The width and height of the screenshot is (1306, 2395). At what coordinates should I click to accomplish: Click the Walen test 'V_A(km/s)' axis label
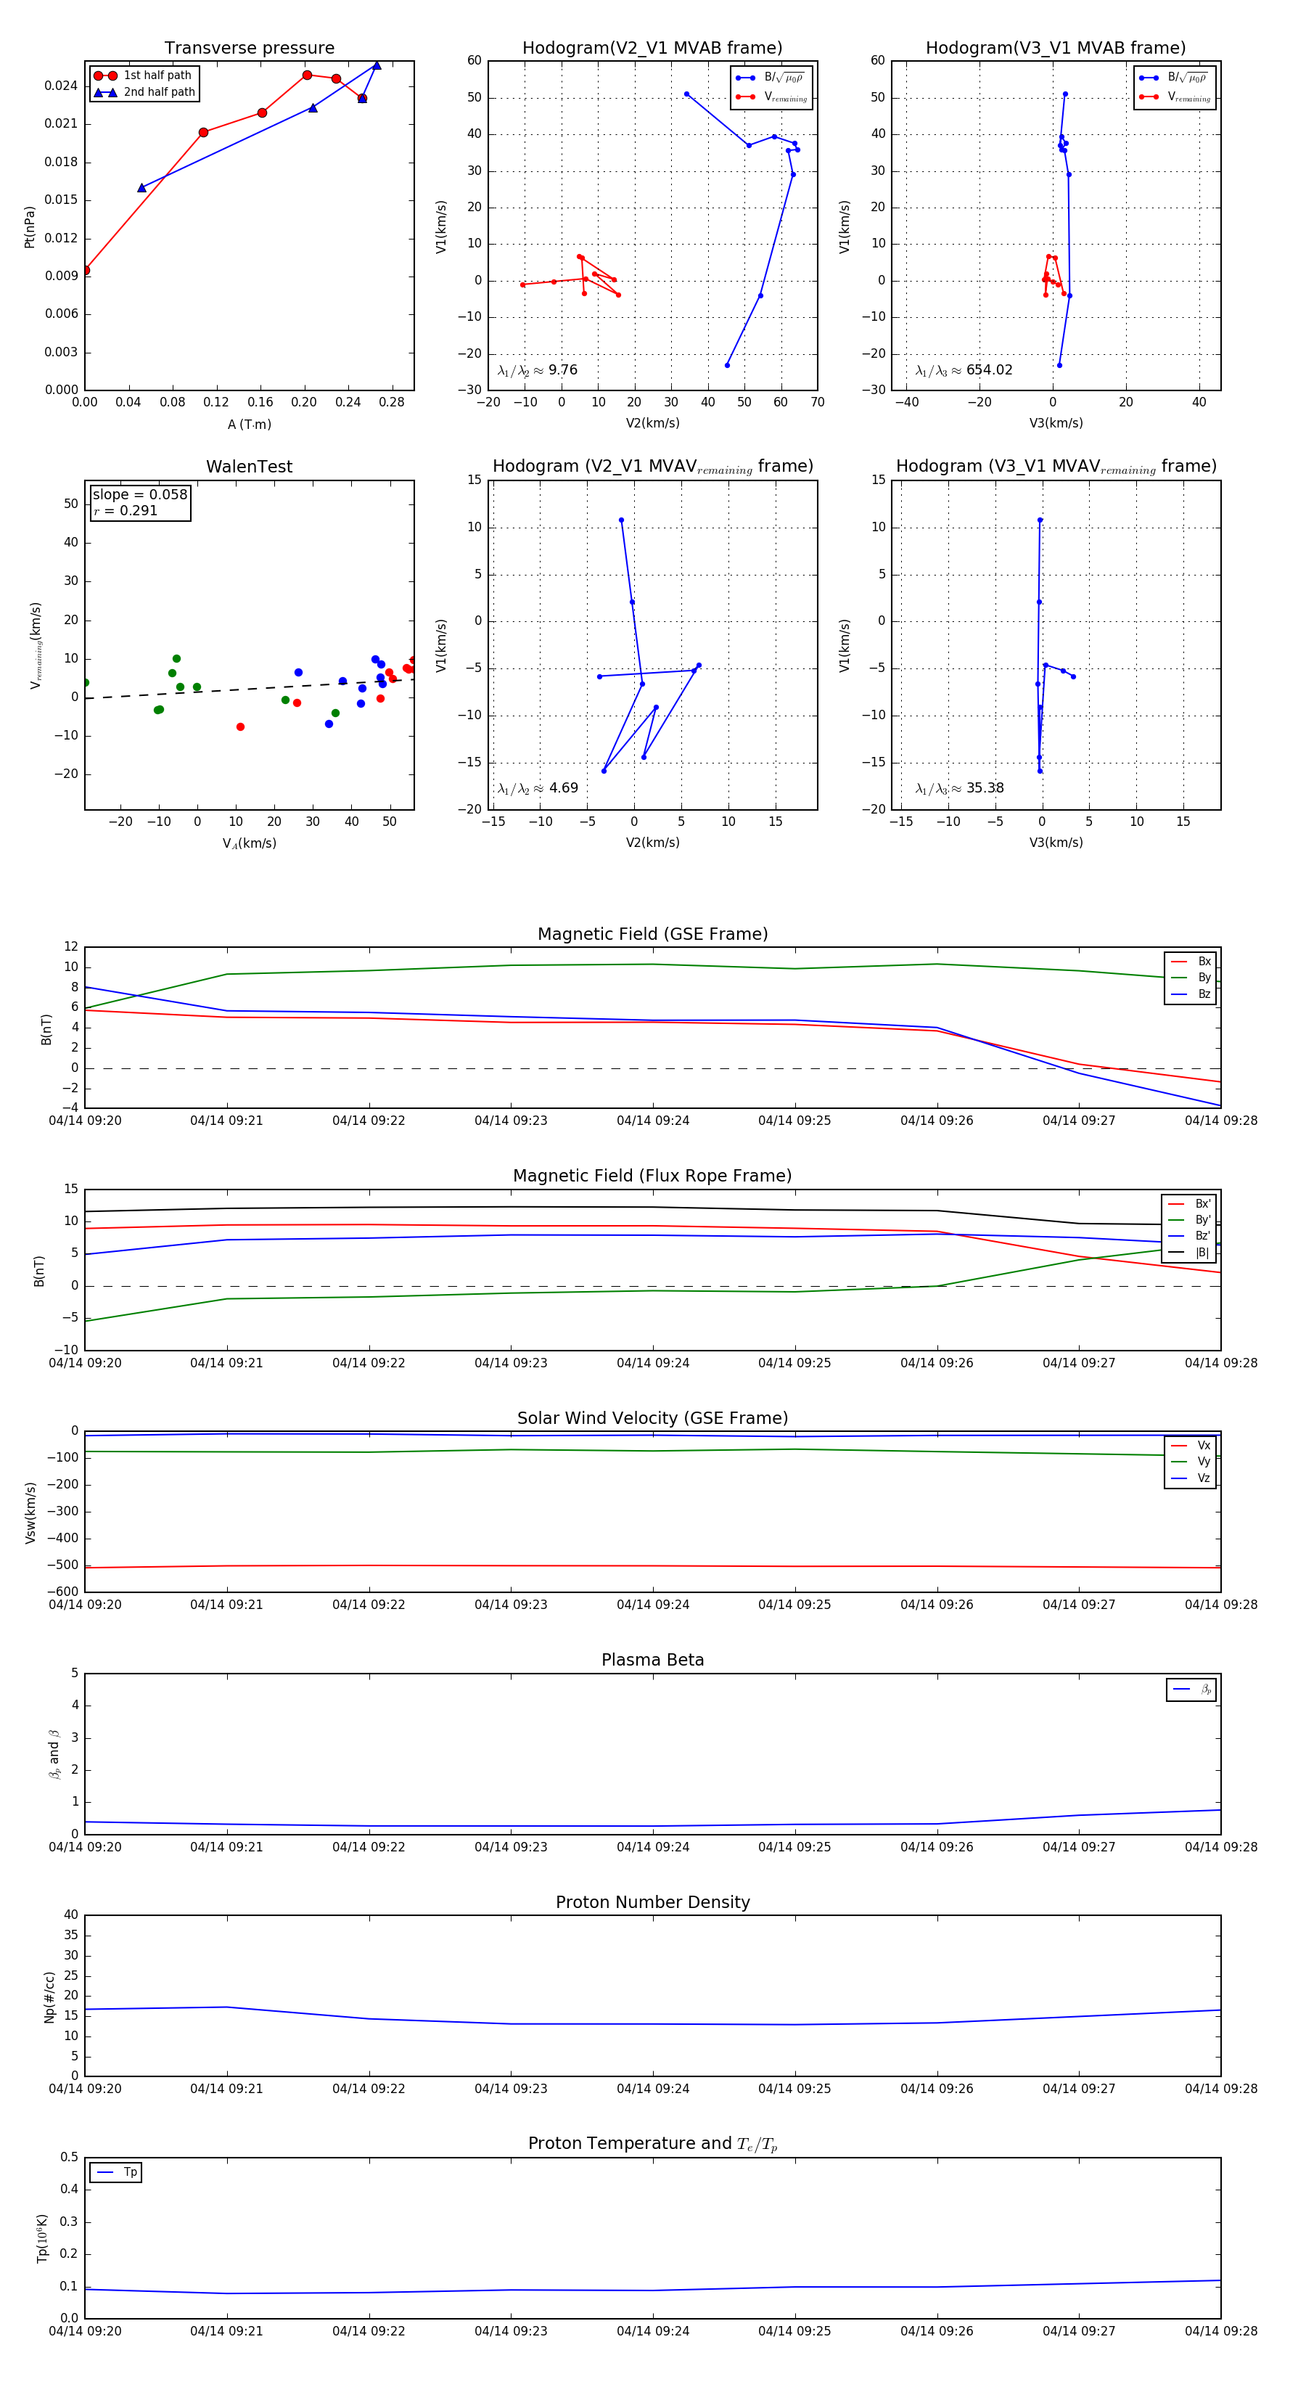(x=249, y=843)
